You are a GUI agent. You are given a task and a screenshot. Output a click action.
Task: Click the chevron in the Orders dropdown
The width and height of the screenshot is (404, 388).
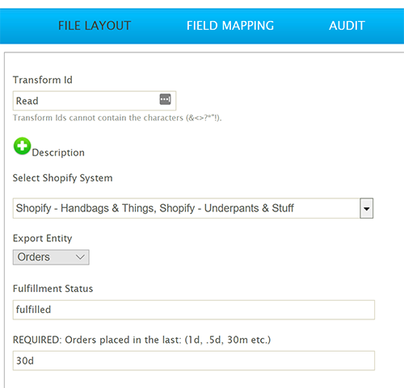(x=80, y=257)
